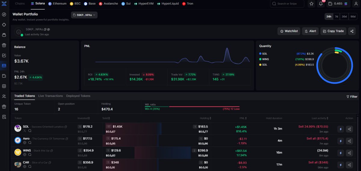Image resolution: width=361 pixels, height=171 pixels.
Task: Open the users group icon in sidebar
Action: point(4,96)
